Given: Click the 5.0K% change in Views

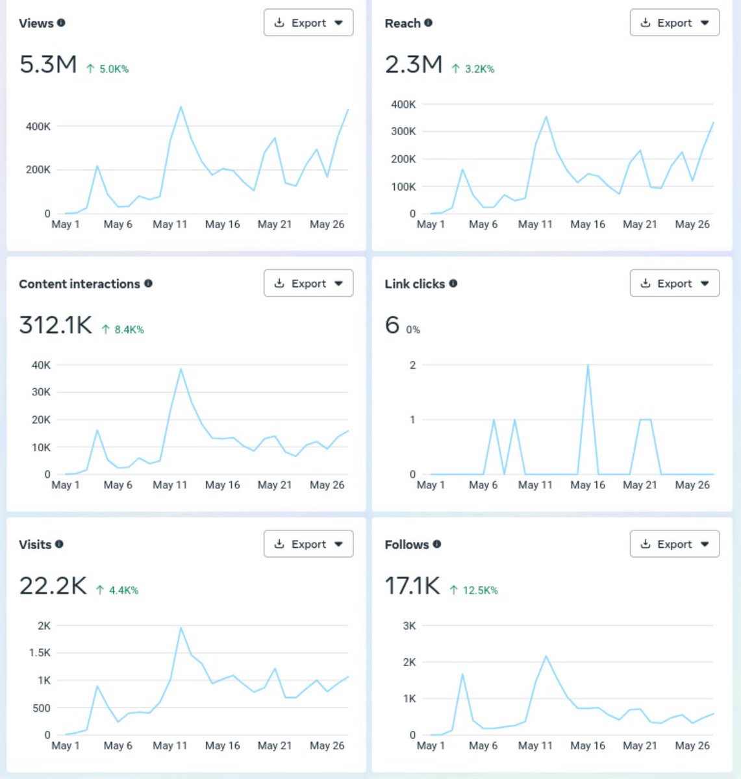Looking at the screenshot, I should [108, 69].
